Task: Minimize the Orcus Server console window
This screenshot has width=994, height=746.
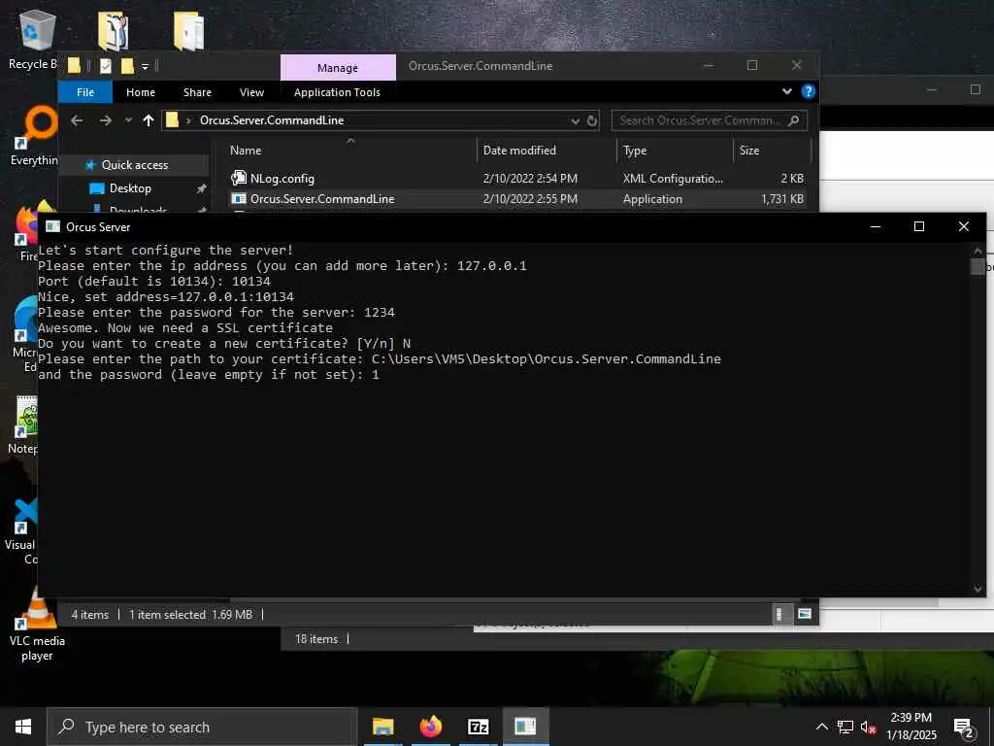Action: (x=876, y=226)
